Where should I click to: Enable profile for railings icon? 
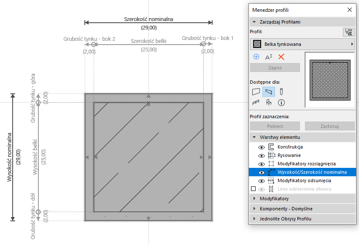[x=256, y=103]
